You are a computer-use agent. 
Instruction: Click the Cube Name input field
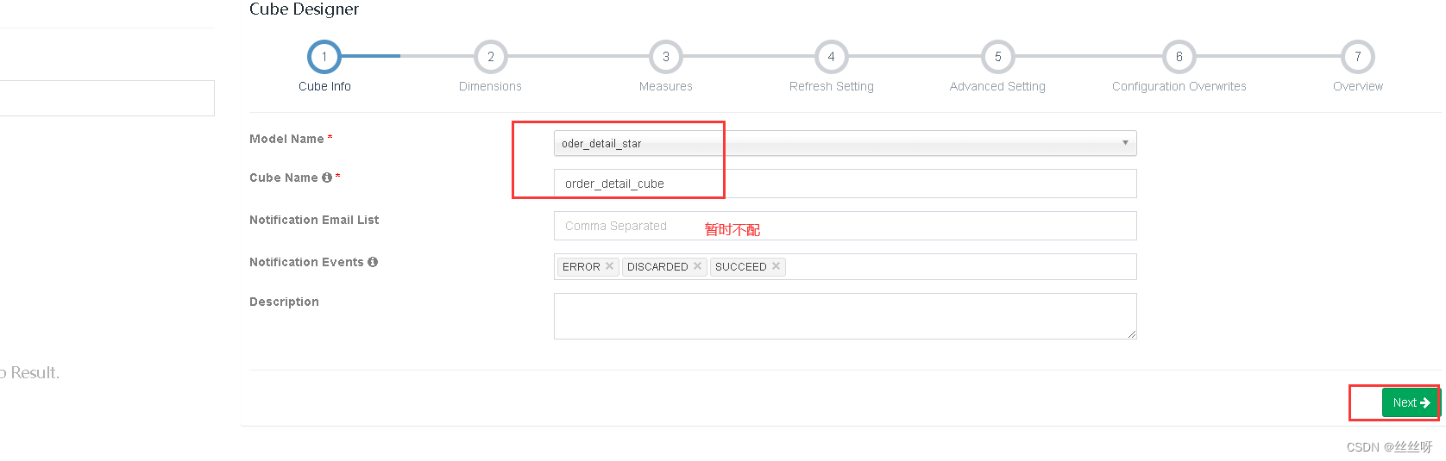[x=845, y=184]
